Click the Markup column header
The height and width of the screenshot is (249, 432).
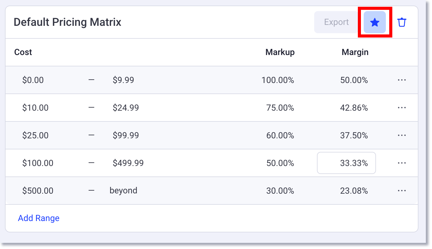tap(280, 52)
